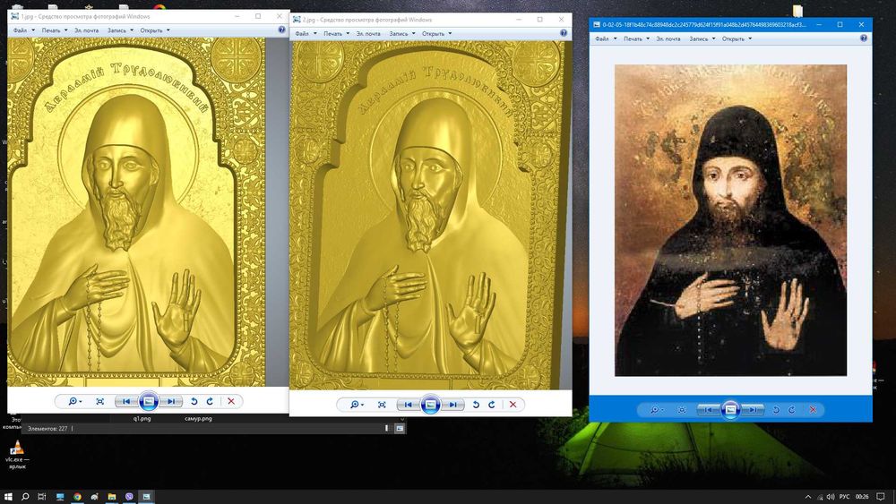Image resolution: width=896 pixels, height=504 pixels.
Task: Delete the photo in painted portrait viewer
Action: click(x=814, y=410)
